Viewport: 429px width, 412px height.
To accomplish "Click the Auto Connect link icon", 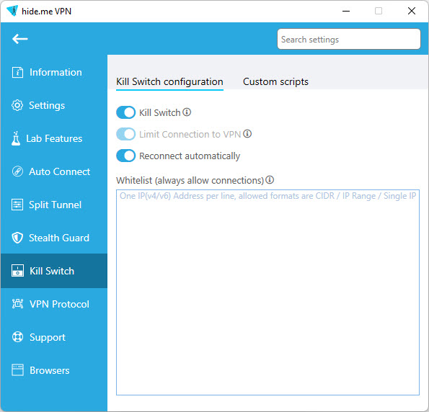I will [x=17, y=171].
